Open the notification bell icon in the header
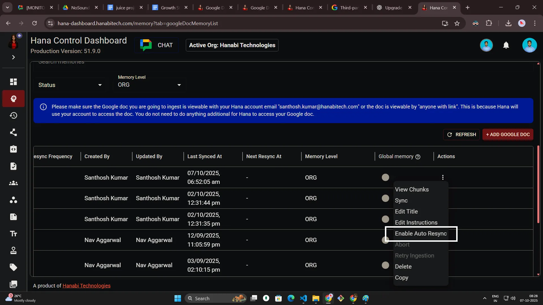 (x=506, y=45)
